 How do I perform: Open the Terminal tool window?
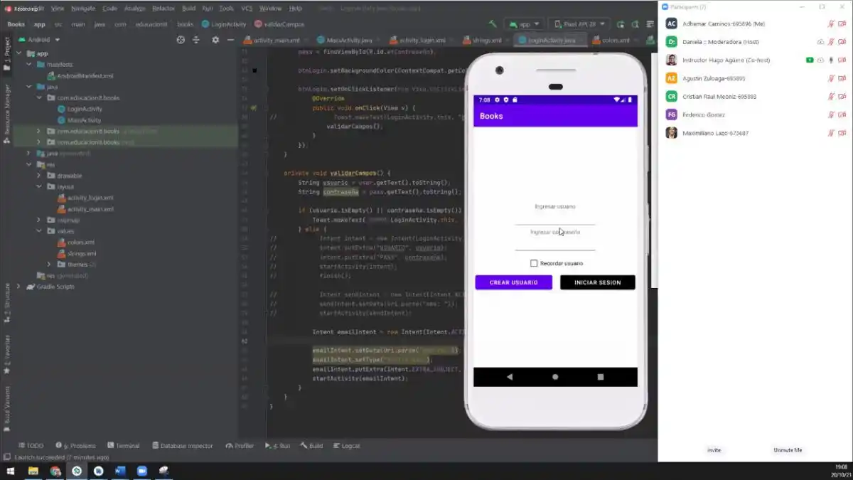tap(124, 445)
